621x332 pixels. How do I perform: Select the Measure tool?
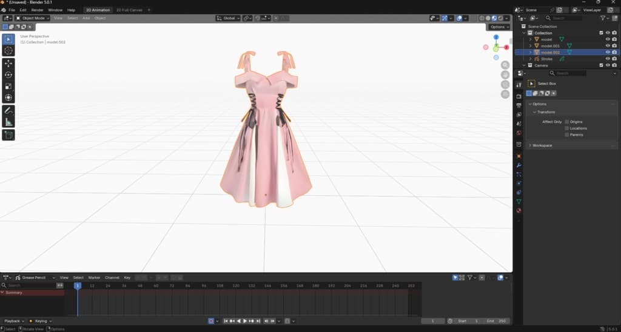tap(8, 122)
